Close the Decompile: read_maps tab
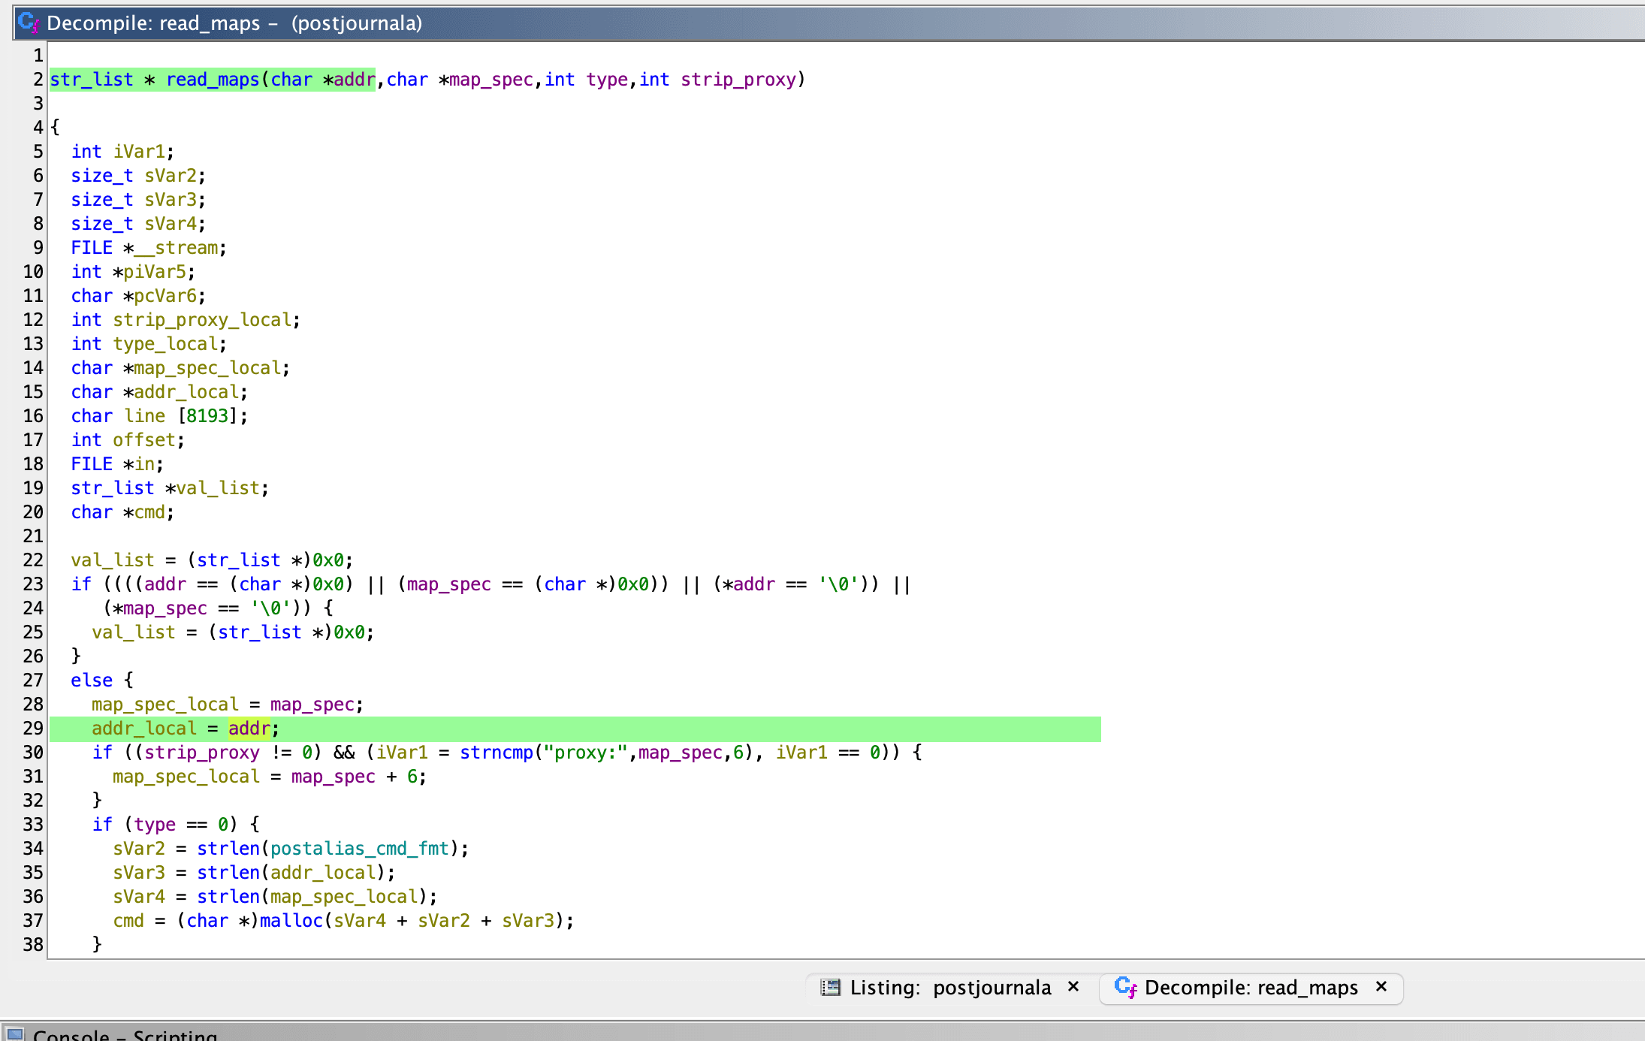Image resolution: width=1645 pixels, height=1041 pixels. [x=1381, y=986]
